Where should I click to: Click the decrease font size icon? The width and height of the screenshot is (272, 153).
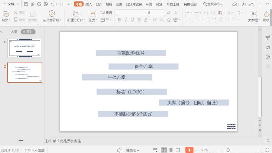176,13
